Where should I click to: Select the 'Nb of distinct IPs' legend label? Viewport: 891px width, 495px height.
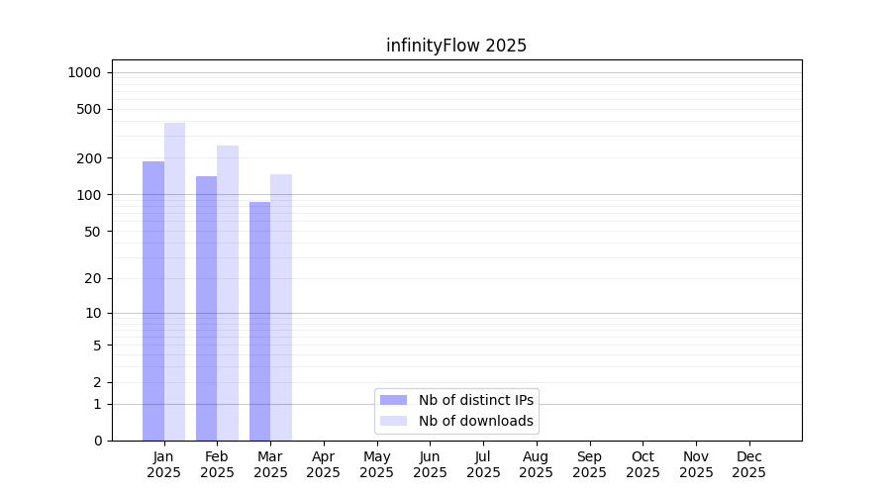476,400
